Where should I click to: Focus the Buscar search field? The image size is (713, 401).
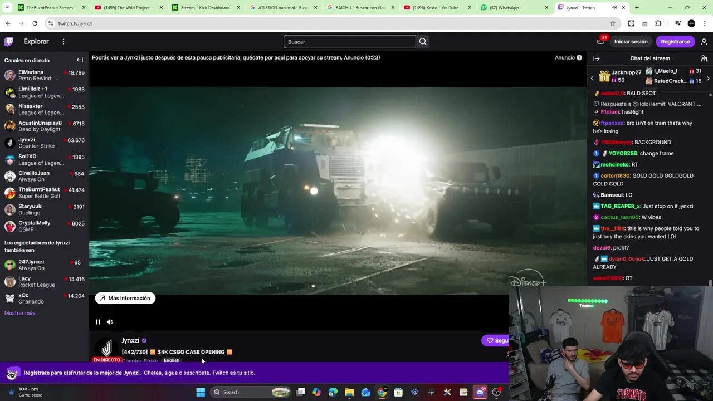click(350, 42)
